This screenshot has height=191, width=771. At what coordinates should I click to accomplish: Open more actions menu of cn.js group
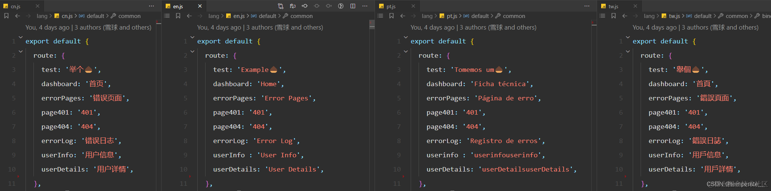tap(151, 6)
